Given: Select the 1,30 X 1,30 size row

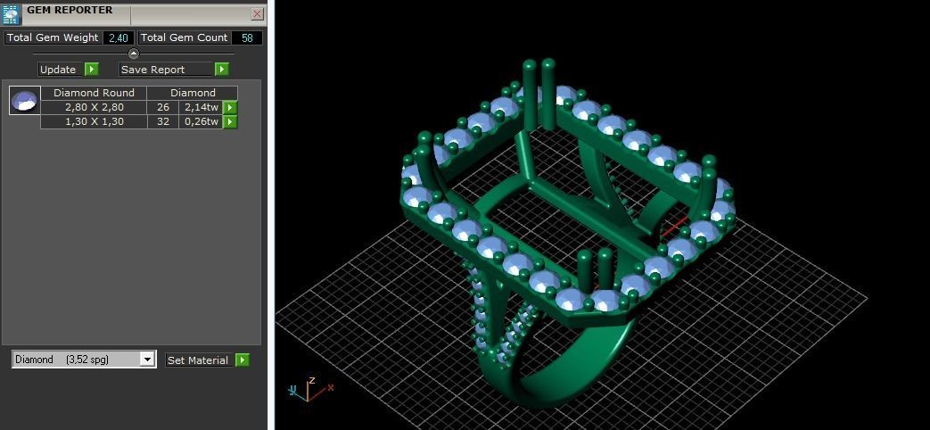Looking at the screenshot, I should click(95, 121).
